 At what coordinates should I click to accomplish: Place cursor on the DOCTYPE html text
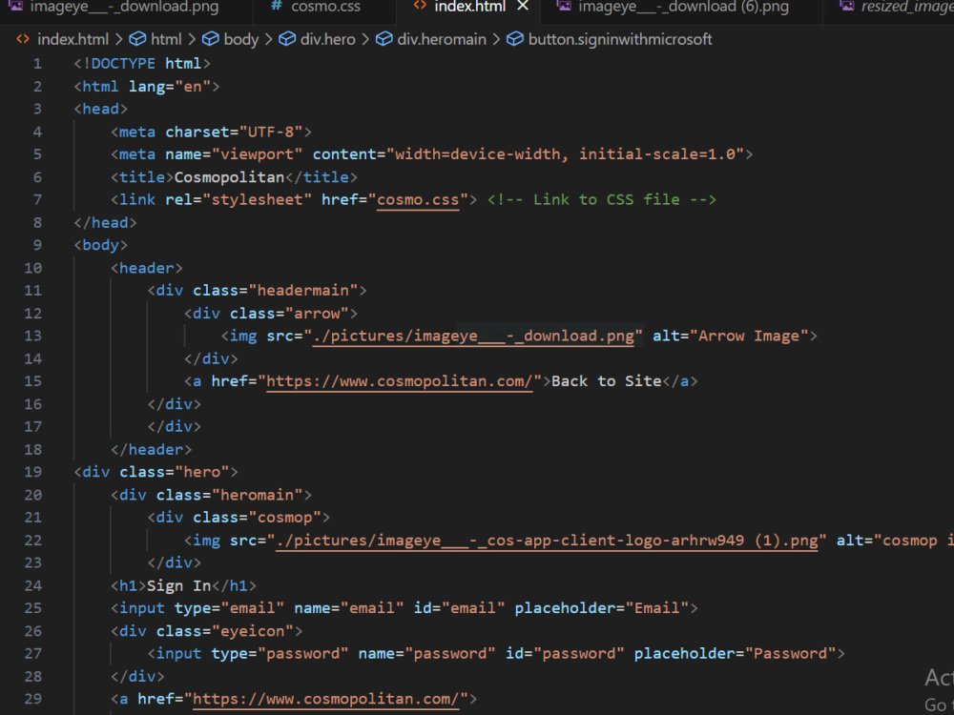pyautogui.click(x=142, y=64)
